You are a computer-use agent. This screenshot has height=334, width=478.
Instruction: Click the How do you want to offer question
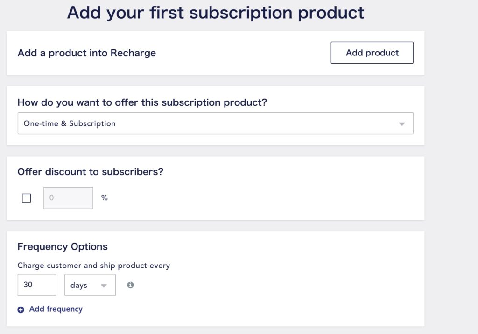click(x=142, y=102)
